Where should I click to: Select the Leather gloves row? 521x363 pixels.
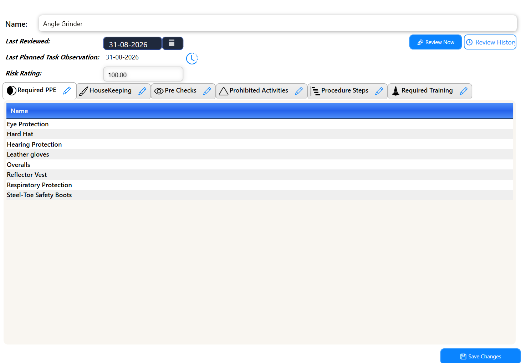coord(260,154)
